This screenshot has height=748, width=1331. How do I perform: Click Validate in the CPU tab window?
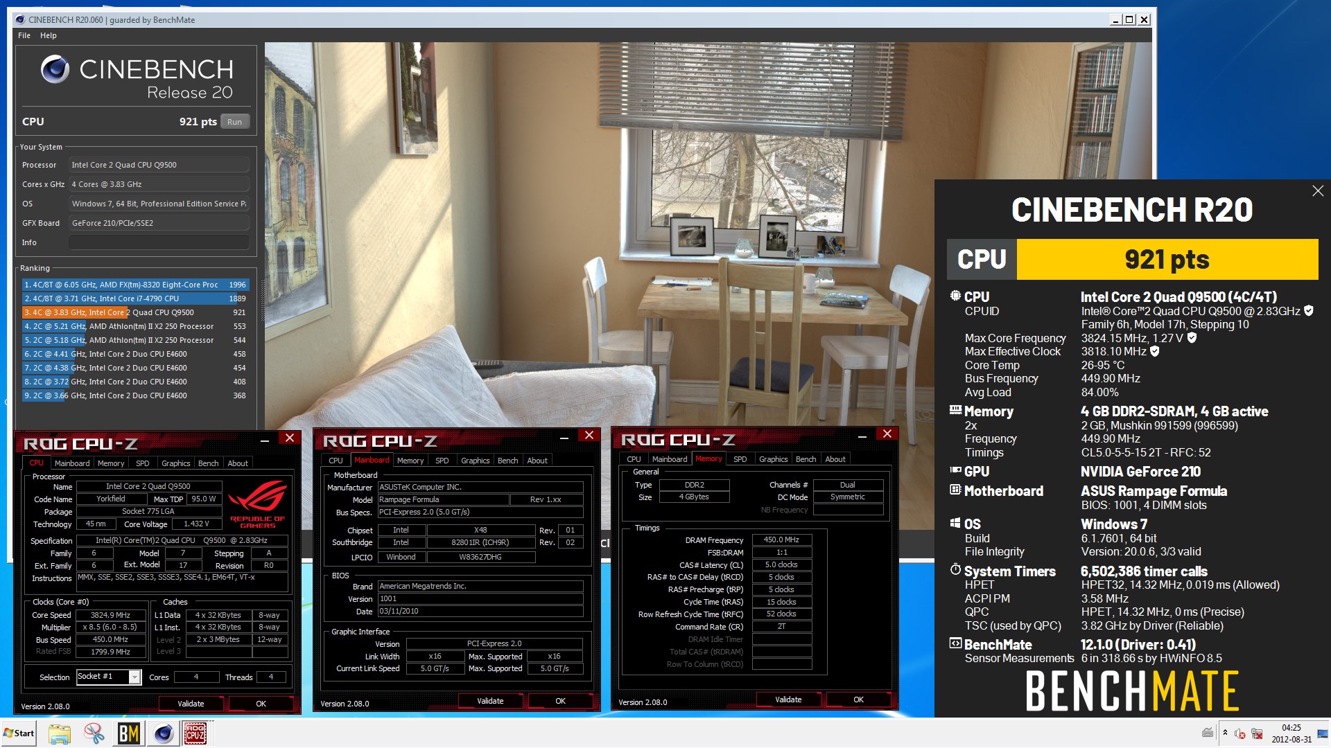coord(191,704)
